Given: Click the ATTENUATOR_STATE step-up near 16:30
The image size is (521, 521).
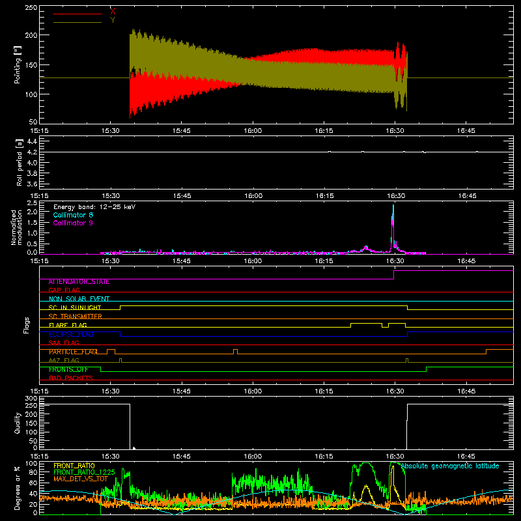Looking at the screenshot, I should point(394,275).
